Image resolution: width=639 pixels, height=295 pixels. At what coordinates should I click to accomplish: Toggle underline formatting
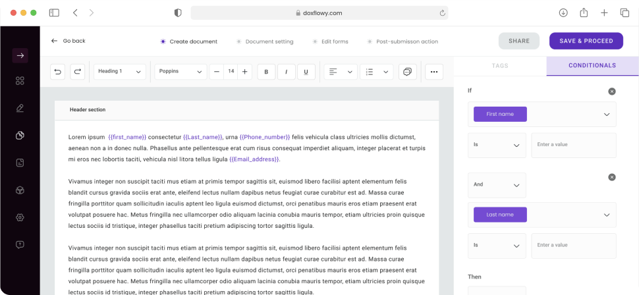[306, 72]
